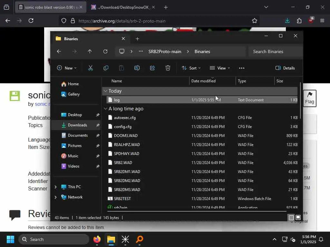Select the SRB2TEST batch file
330x247 pixels.
coord(202,198)
